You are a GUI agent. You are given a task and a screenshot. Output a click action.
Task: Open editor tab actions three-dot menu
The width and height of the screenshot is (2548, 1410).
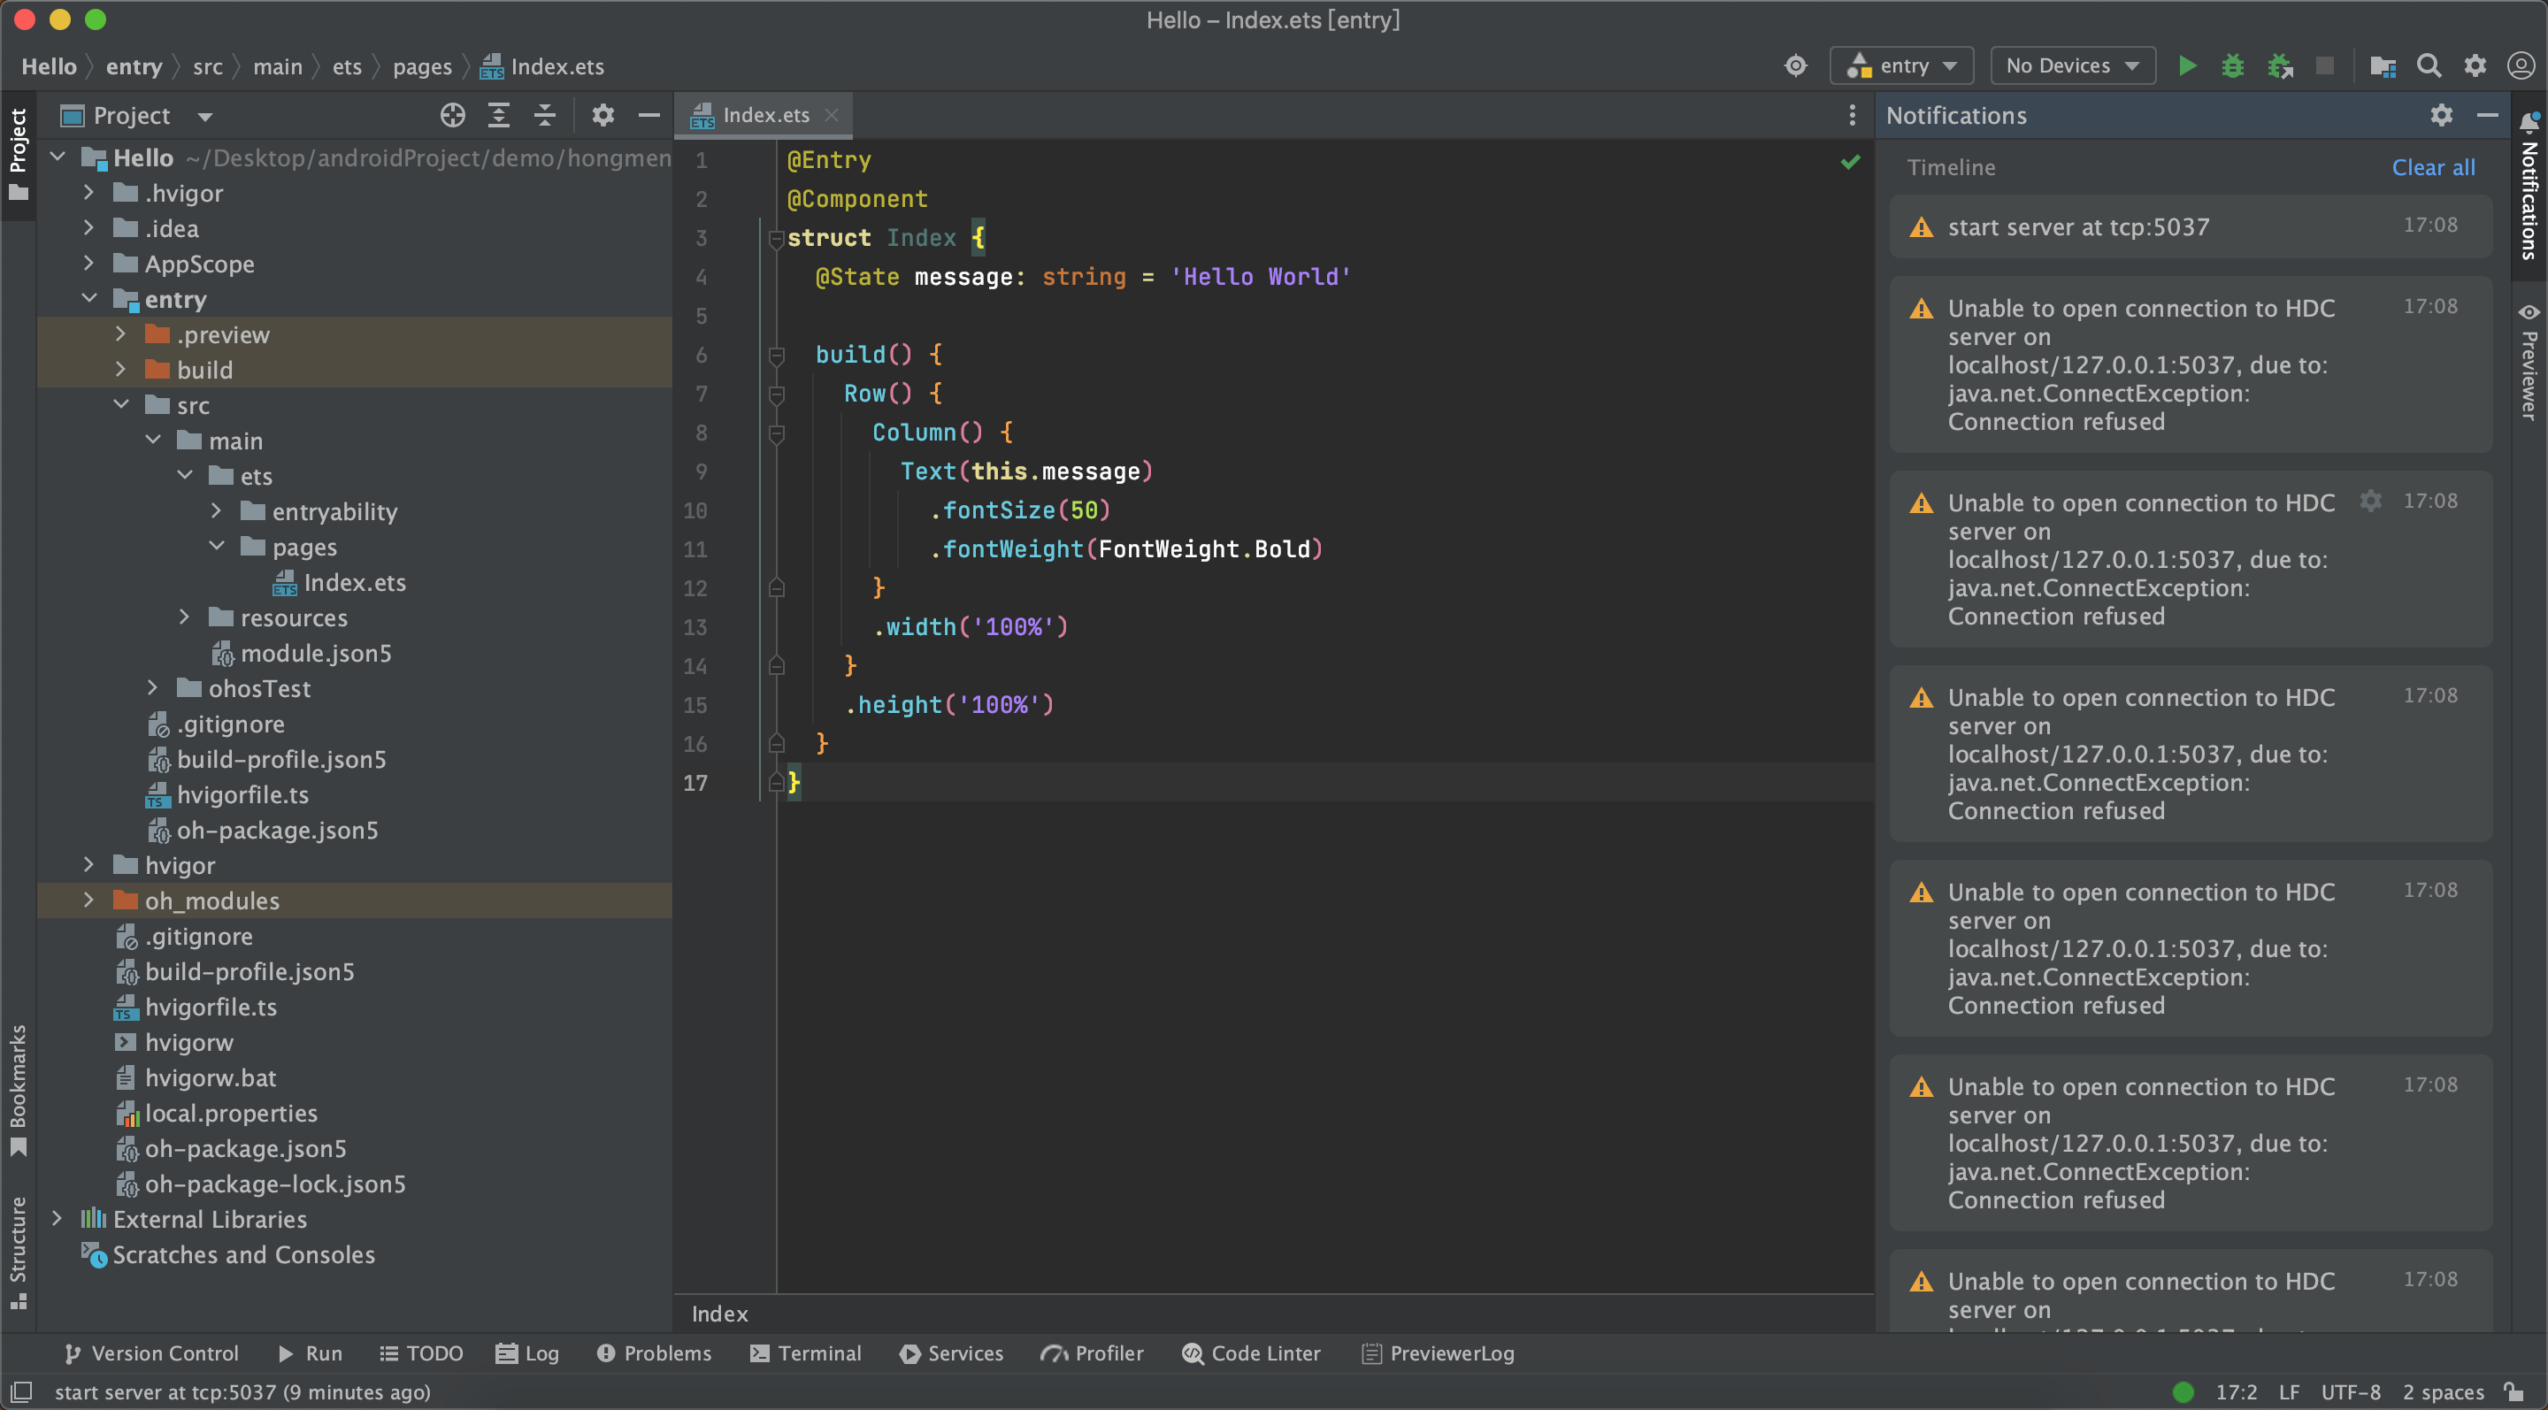[1852, 116]
